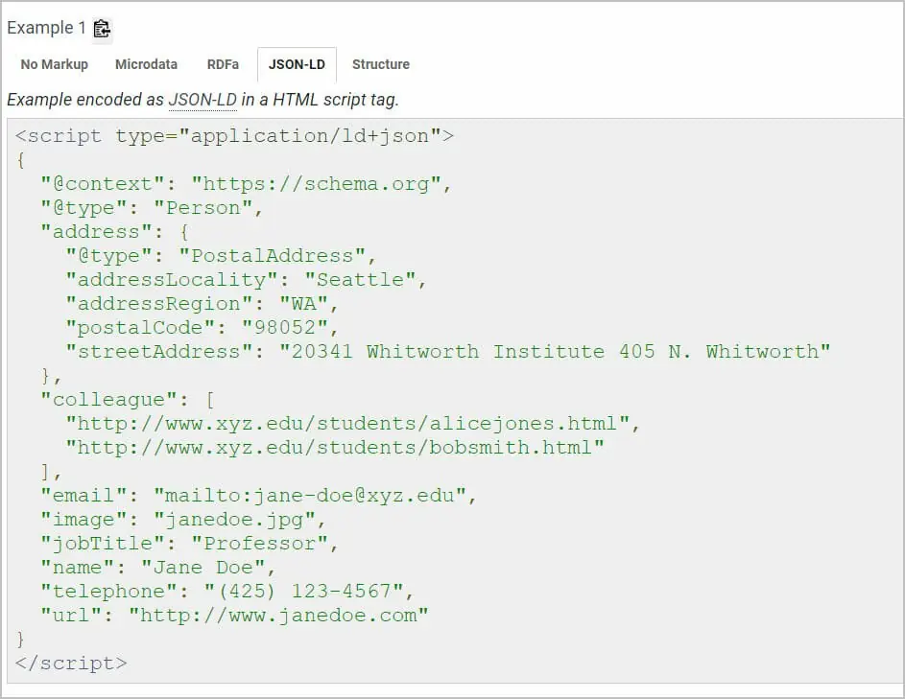Click the streetAddress value text
Viewport: 905px width, 699px height.
[x=554, y=352]
